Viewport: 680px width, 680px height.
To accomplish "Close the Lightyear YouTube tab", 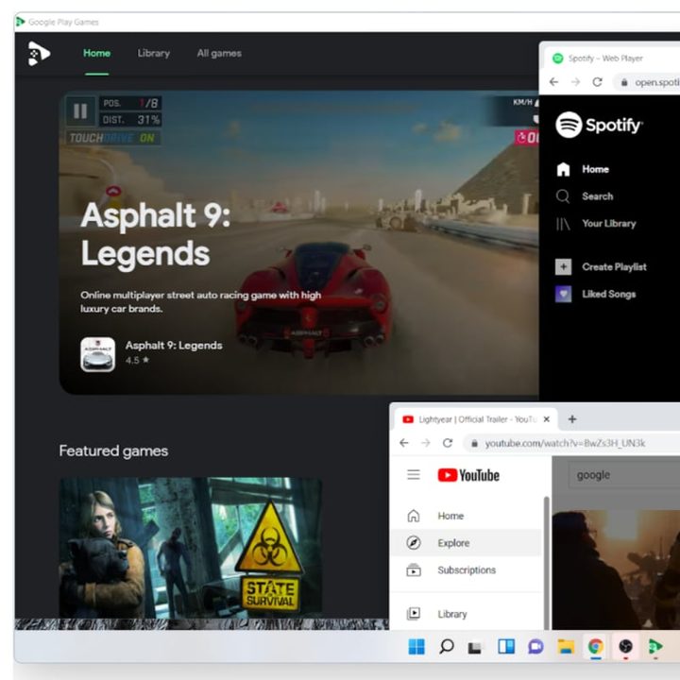I will coord(547,419).
